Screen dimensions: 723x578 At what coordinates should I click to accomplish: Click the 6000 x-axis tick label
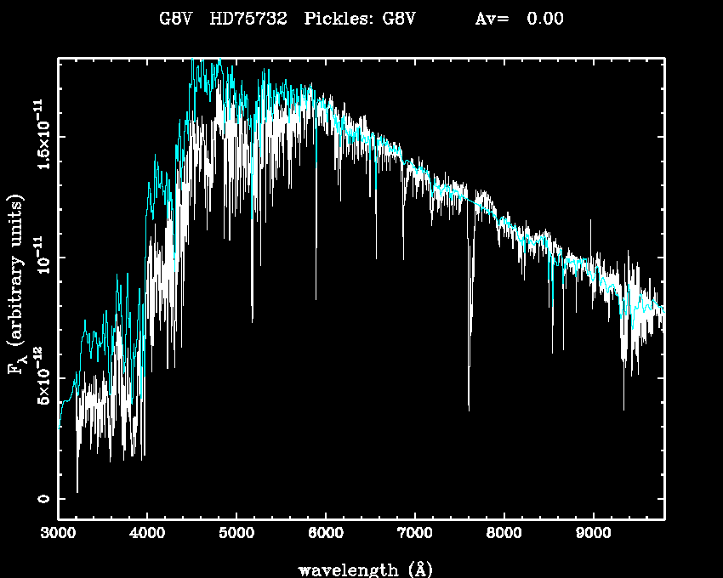(x=326, y=535)
